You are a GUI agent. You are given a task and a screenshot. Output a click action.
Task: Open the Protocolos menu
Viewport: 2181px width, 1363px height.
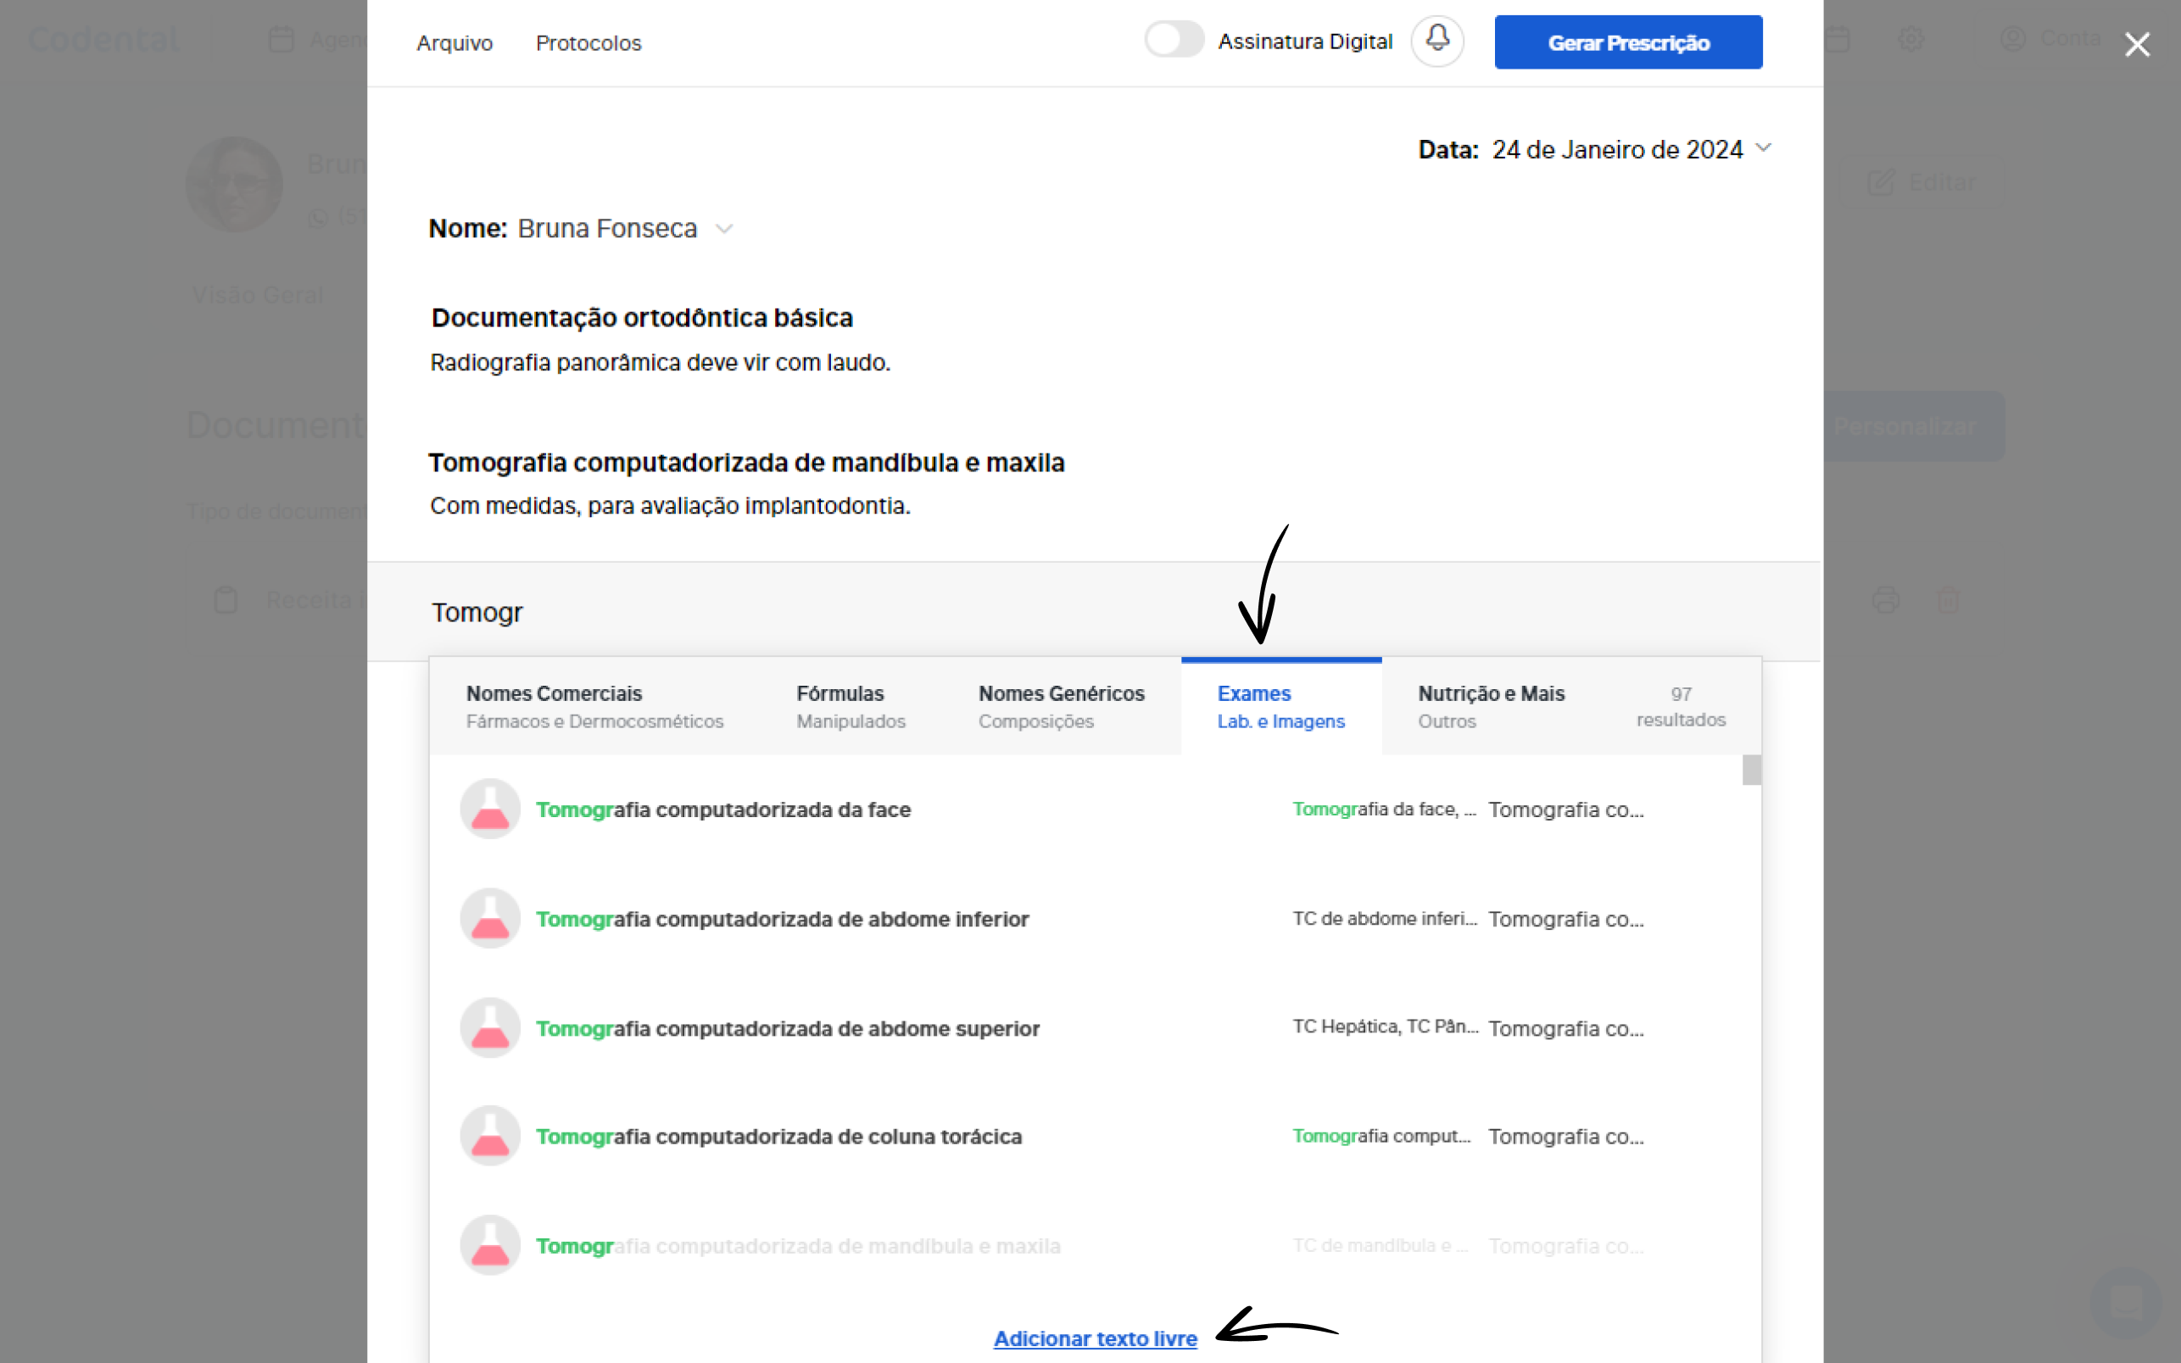pos(588,43)
